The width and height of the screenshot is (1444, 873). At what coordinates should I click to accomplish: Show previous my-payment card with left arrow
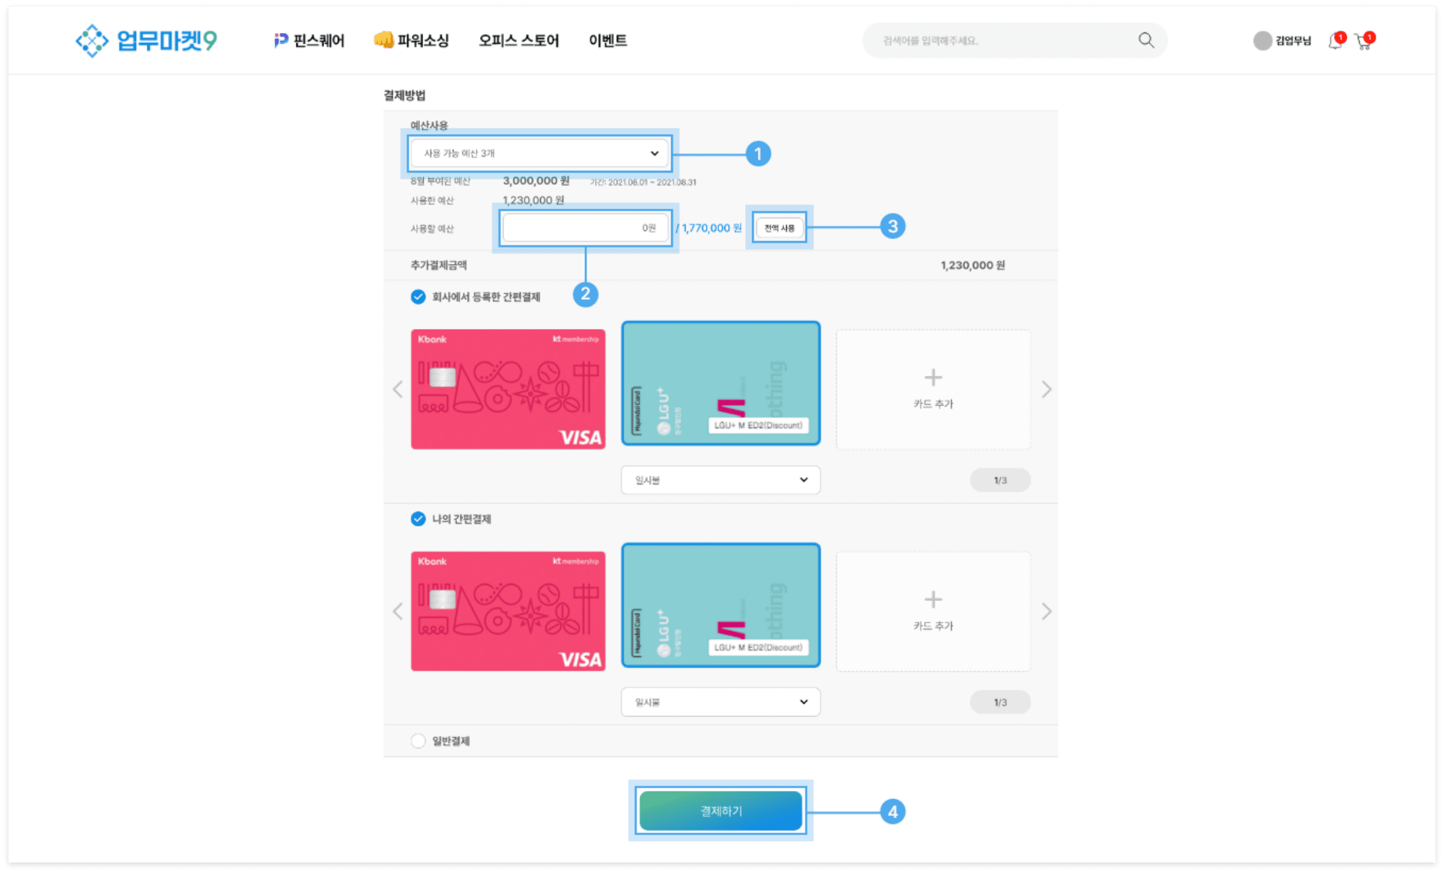[398, 611]
